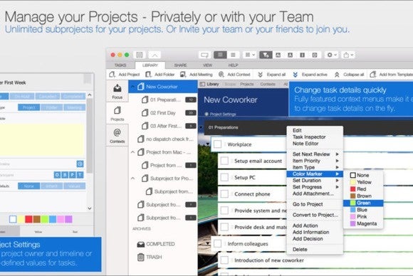Check the Provide desk checkbox
The image size is (413, 276).
(224, 227)
